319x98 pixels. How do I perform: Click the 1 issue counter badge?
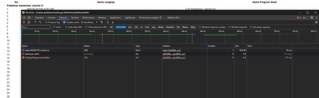tap(305, 18)
